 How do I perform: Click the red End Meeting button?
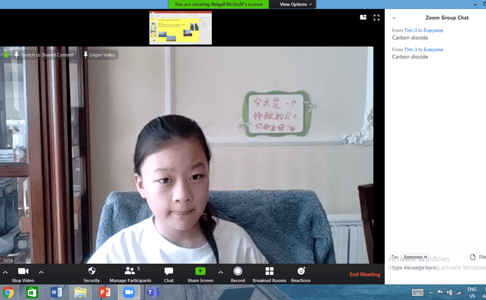364,275
